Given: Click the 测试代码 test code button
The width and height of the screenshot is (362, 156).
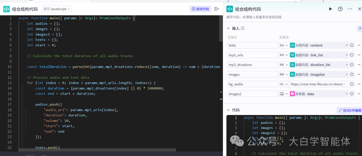Looking at the screenshot, I should (200, 9).
